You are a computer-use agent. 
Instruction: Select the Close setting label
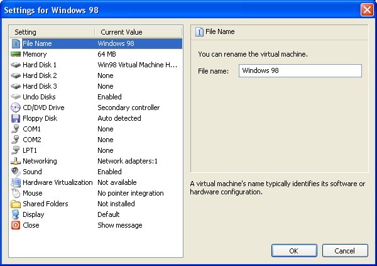click(x=31, y=225)
